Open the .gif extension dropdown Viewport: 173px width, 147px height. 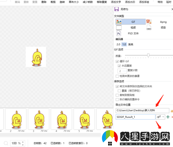click(x=160, y=117)
